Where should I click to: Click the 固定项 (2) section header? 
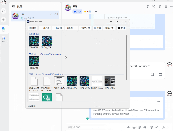coord(34,34)
